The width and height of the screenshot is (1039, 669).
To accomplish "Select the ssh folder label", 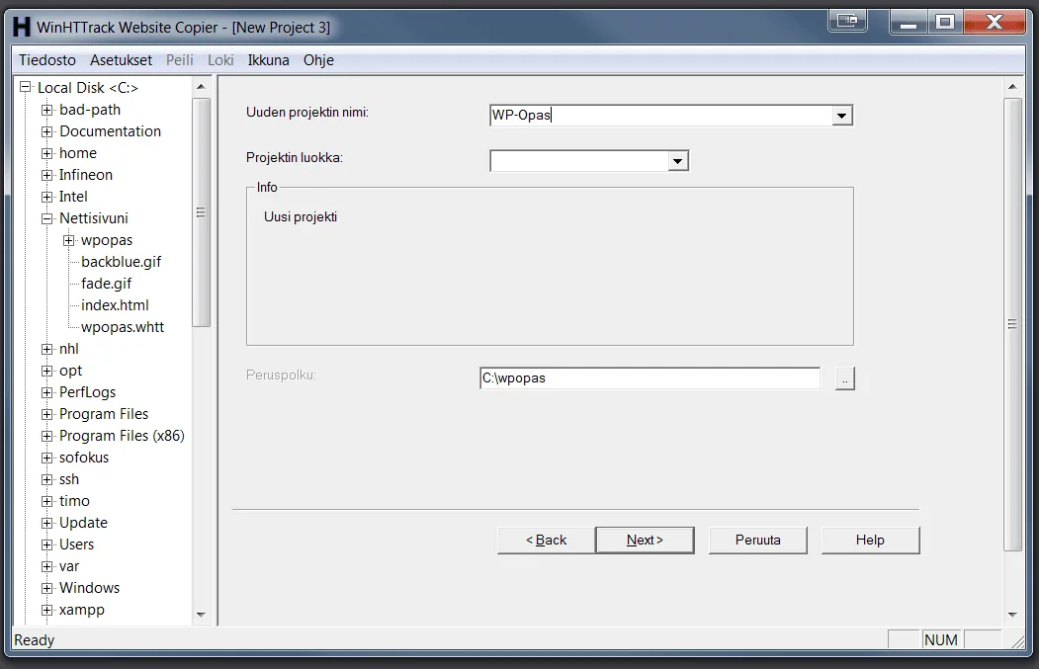I will coord(69,479).
